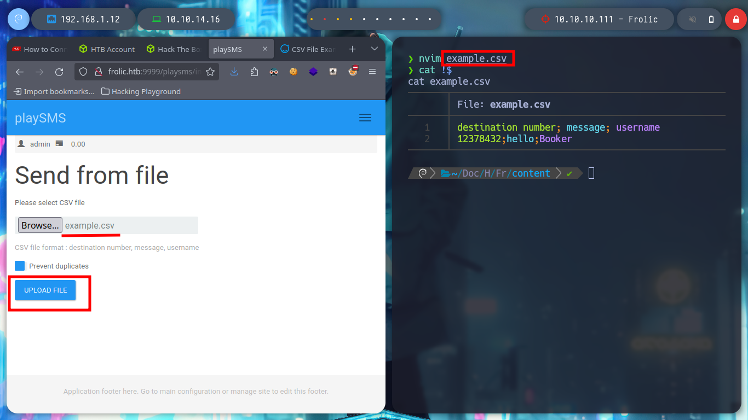Click the Browse... file button
The width and height of the screenshot is (748, 420).
click(x=40, y=225)
